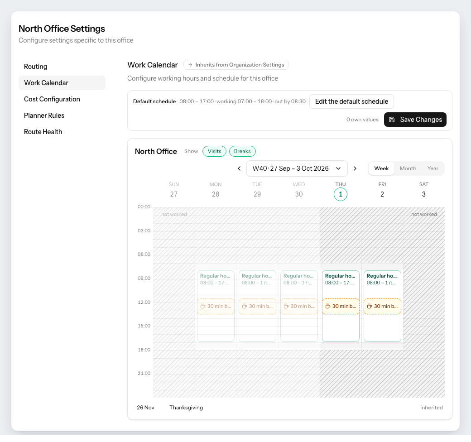Click the floppy disk icon in Save Changes
Viewport: 471px width, 442px height.
point(392,120)
